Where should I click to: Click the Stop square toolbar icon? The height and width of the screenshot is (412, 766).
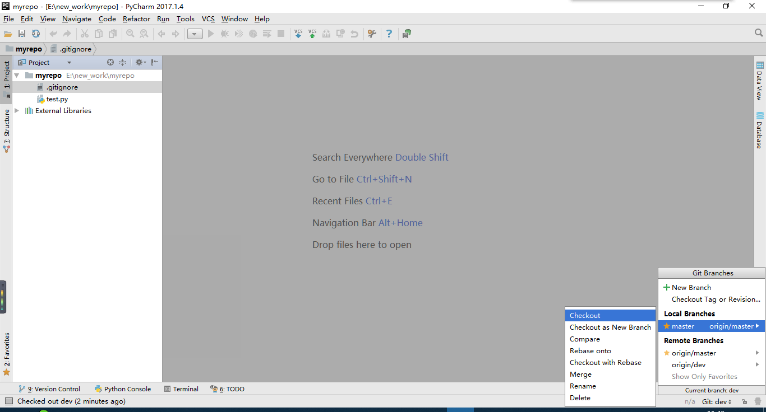(x=281, y=34)
